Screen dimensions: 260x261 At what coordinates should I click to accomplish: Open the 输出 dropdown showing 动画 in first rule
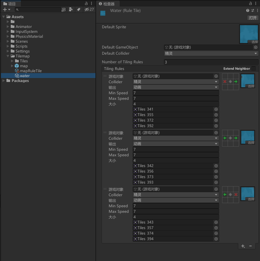[176, 87]
